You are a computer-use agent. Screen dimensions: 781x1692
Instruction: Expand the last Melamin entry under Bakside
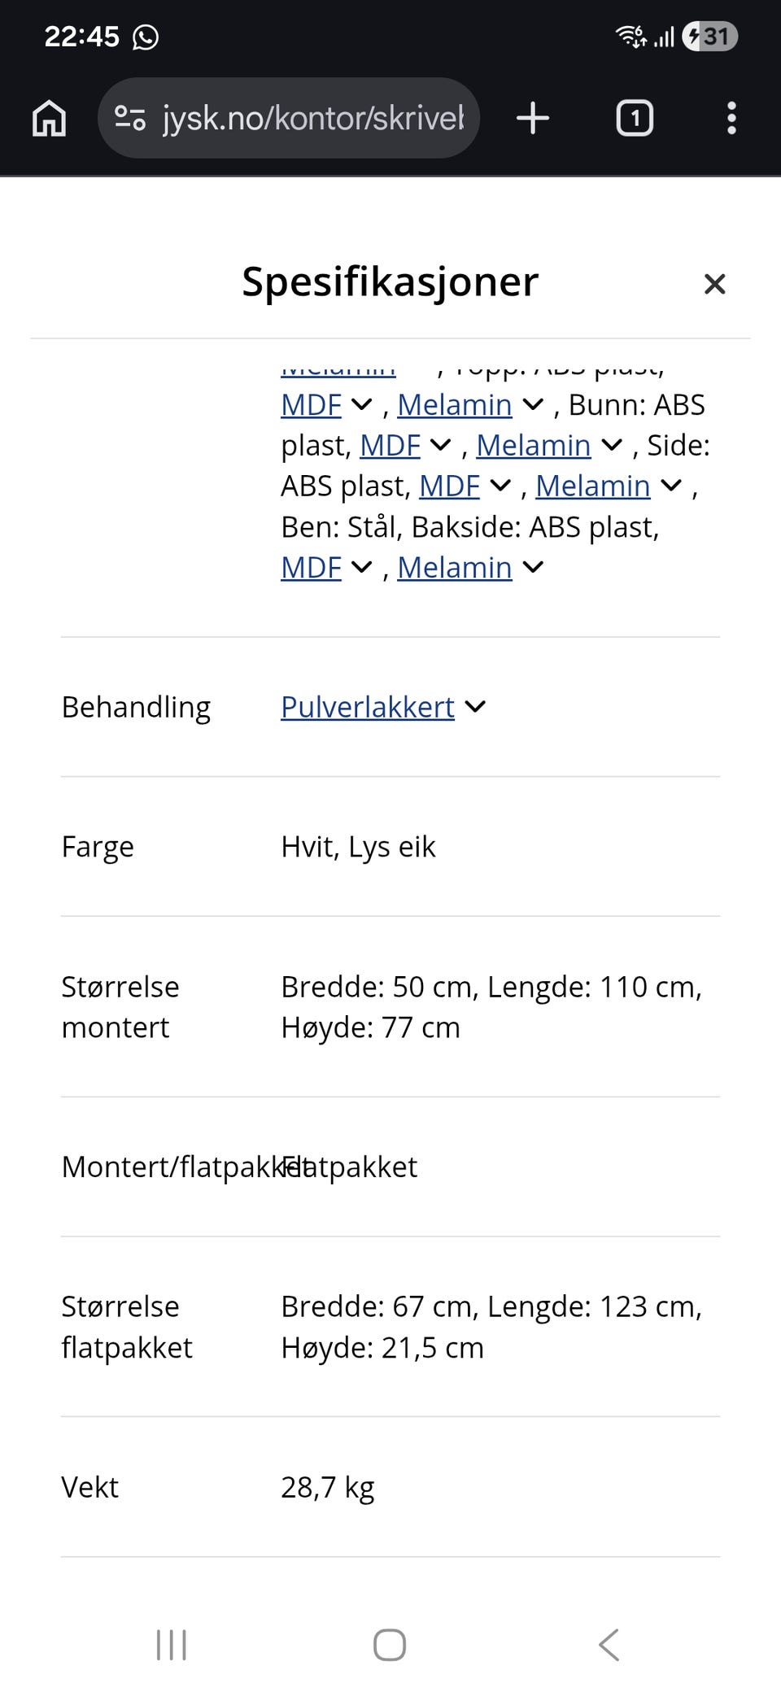click(x=534, y=567)
